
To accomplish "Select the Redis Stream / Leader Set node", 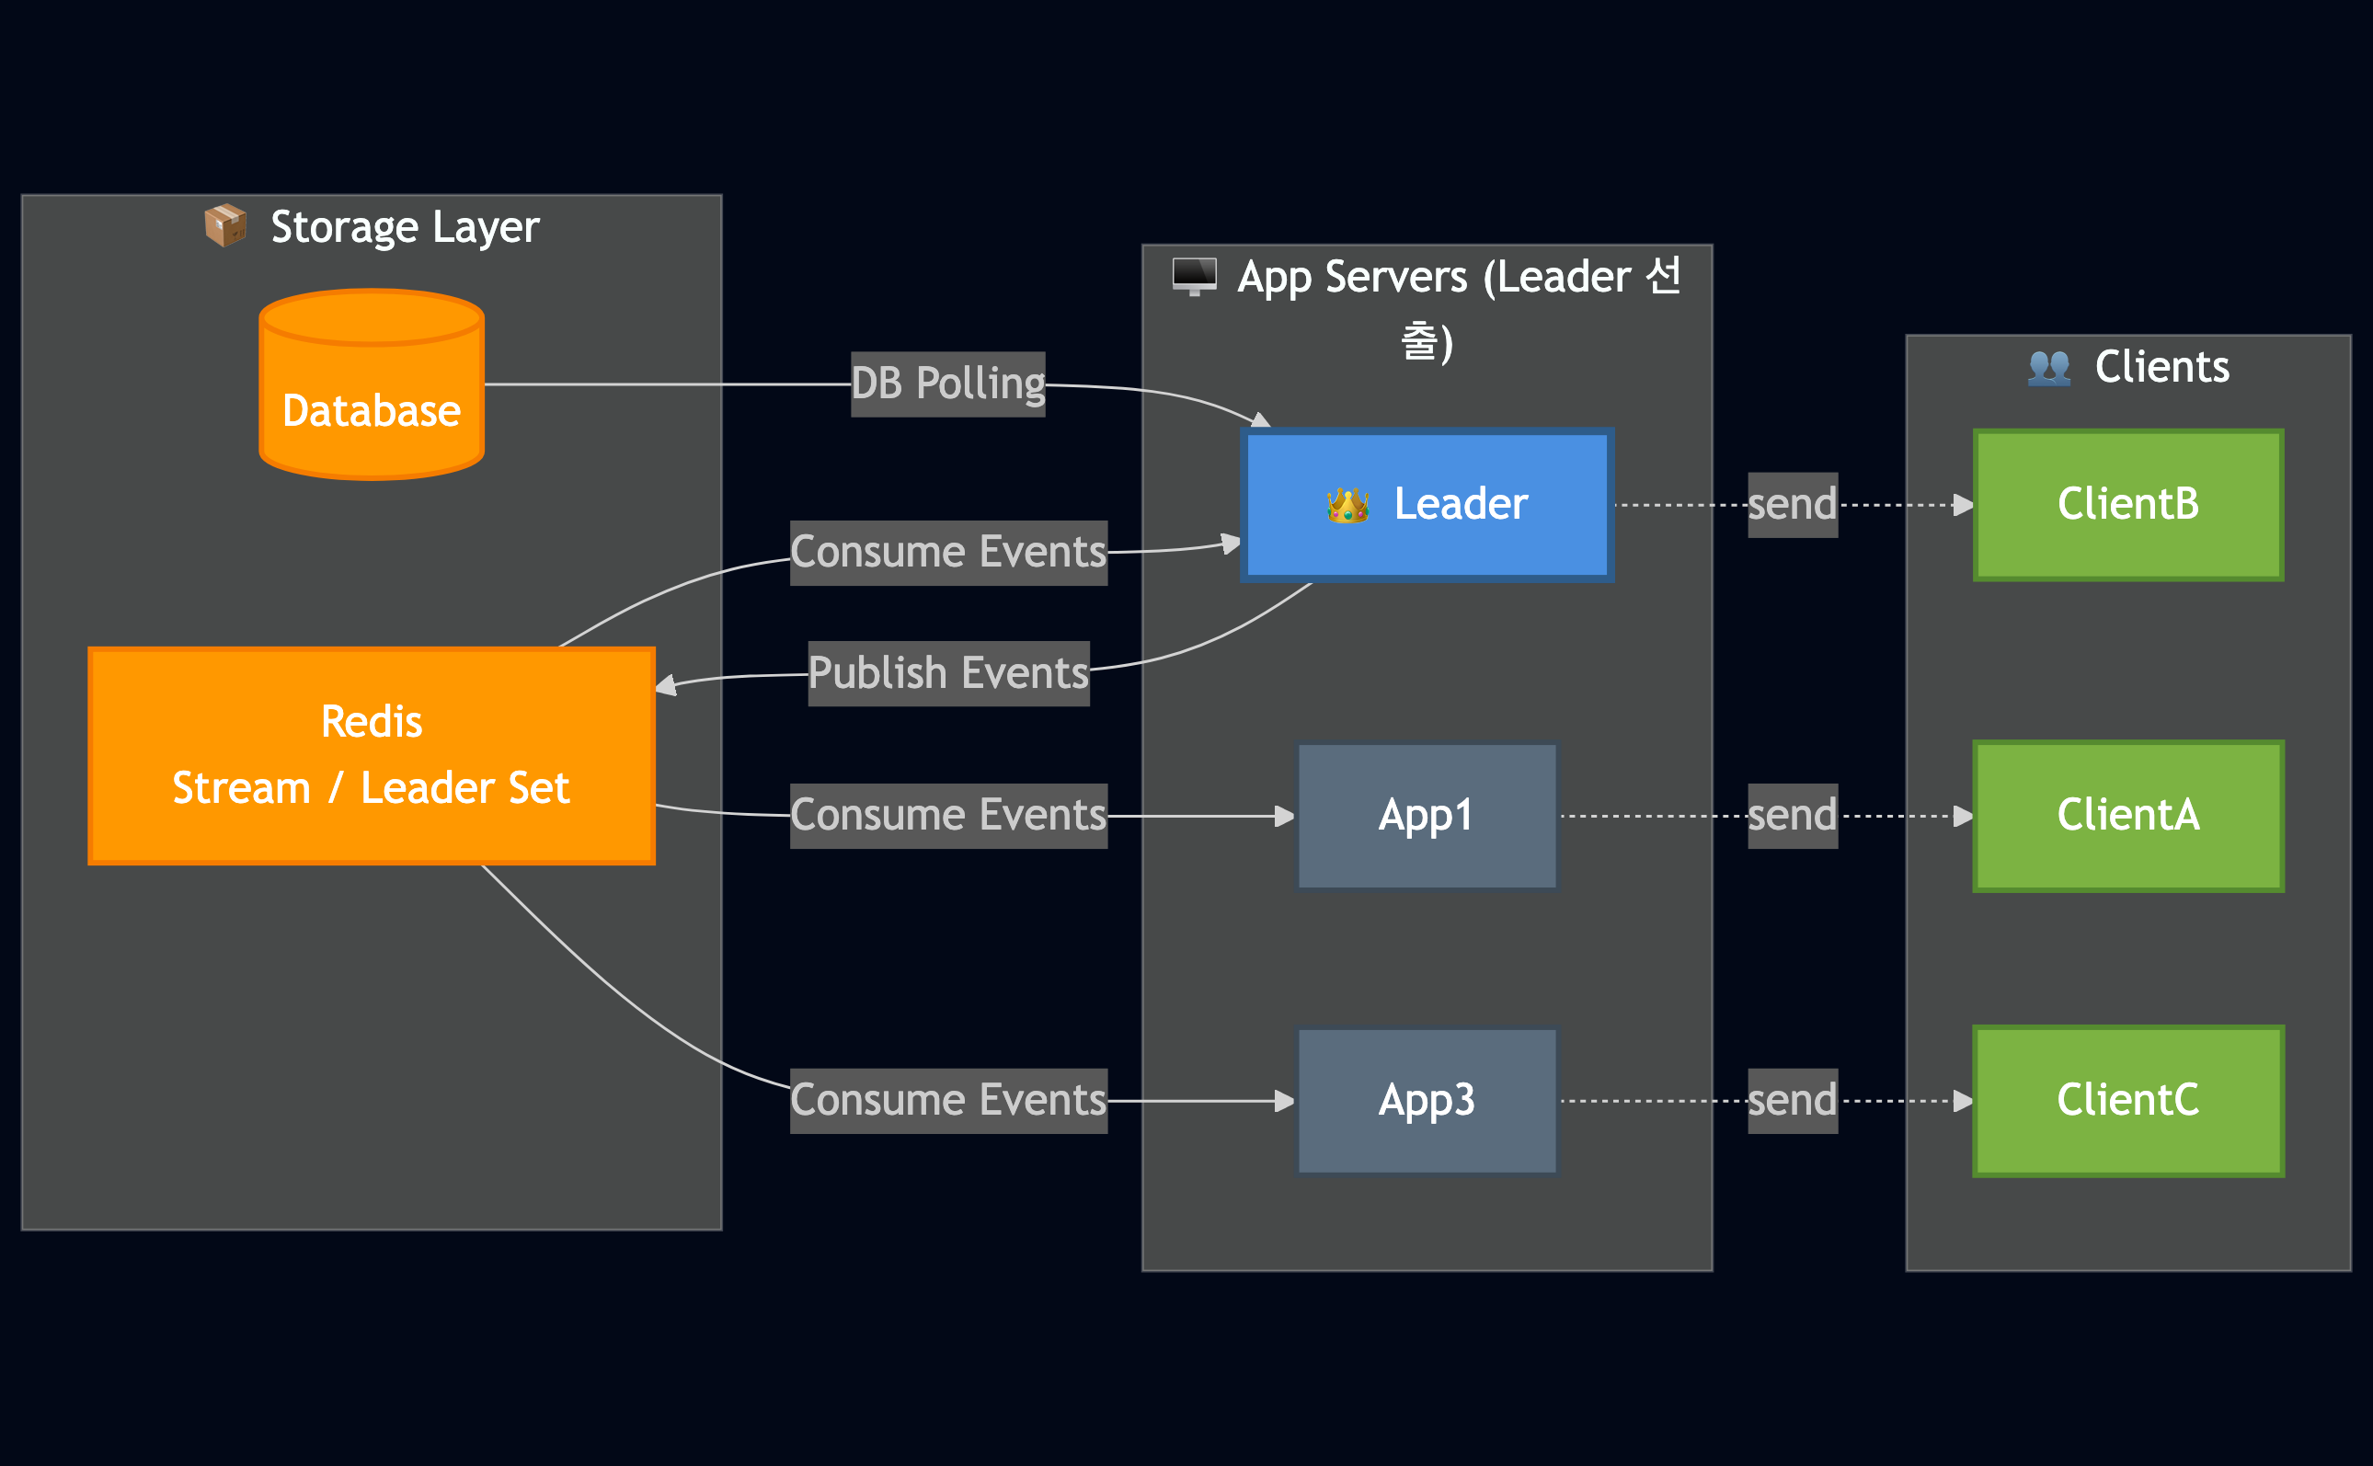I will (x=372, y=755).
